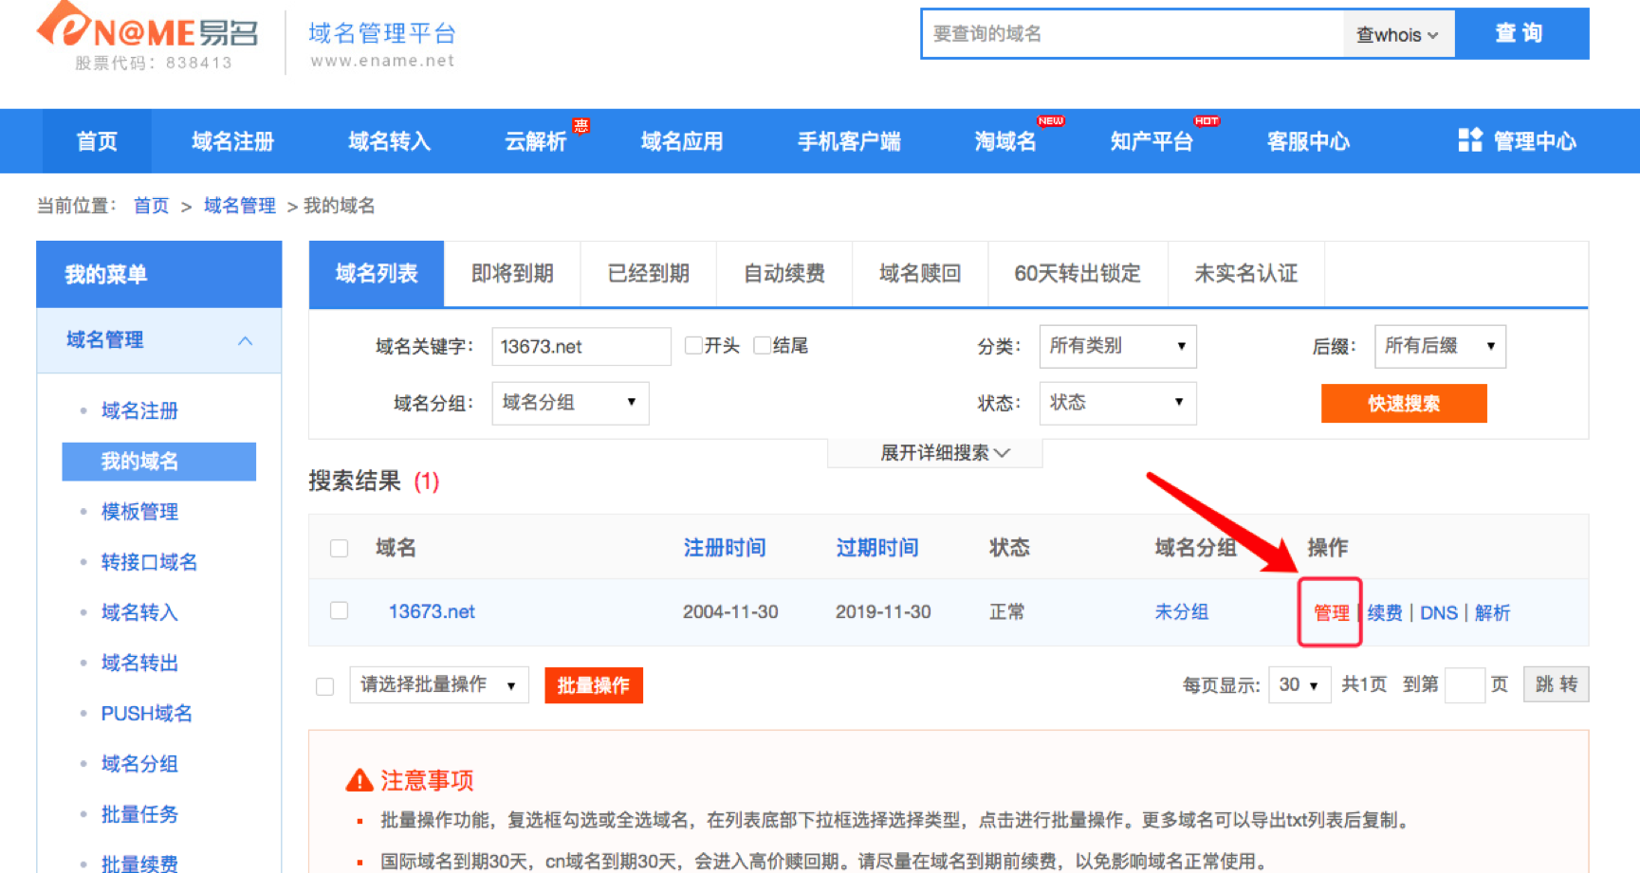Click the 快速搜索 search button
The width and height of the screenshot is (1640, 873).
pyautogui.click(x=1404, y=403)
